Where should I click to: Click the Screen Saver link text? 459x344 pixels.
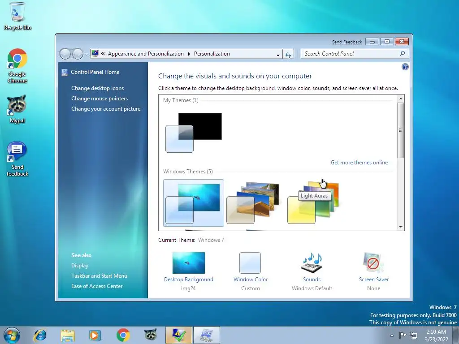(374, 279)
